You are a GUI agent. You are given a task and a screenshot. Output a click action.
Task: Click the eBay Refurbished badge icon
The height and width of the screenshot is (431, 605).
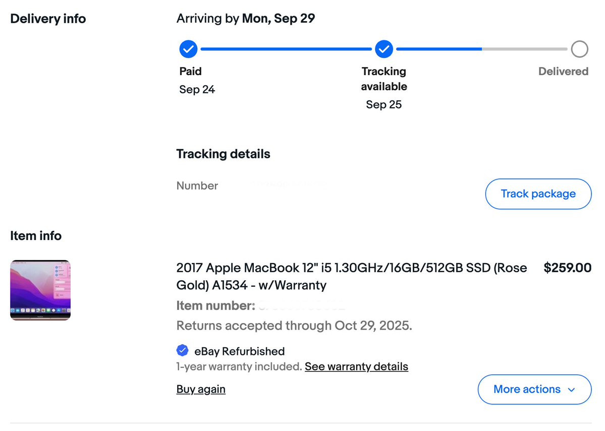pyautogui.click(x=183, y=350)
